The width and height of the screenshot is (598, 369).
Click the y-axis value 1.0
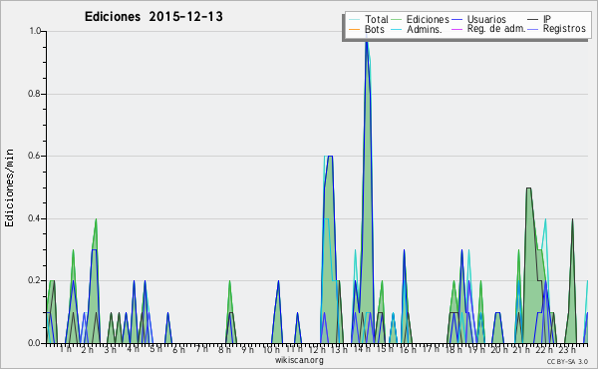point(35,31)
